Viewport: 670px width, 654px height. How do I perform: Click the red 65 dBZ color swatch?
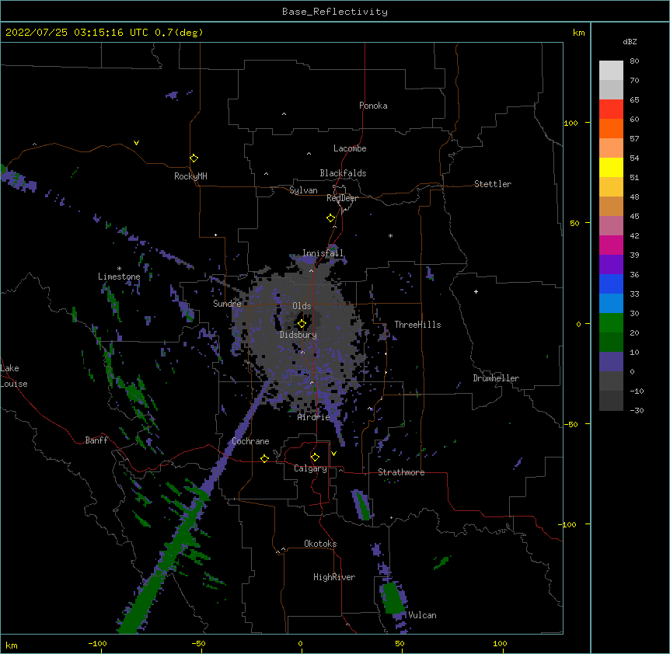coord(611,110)
